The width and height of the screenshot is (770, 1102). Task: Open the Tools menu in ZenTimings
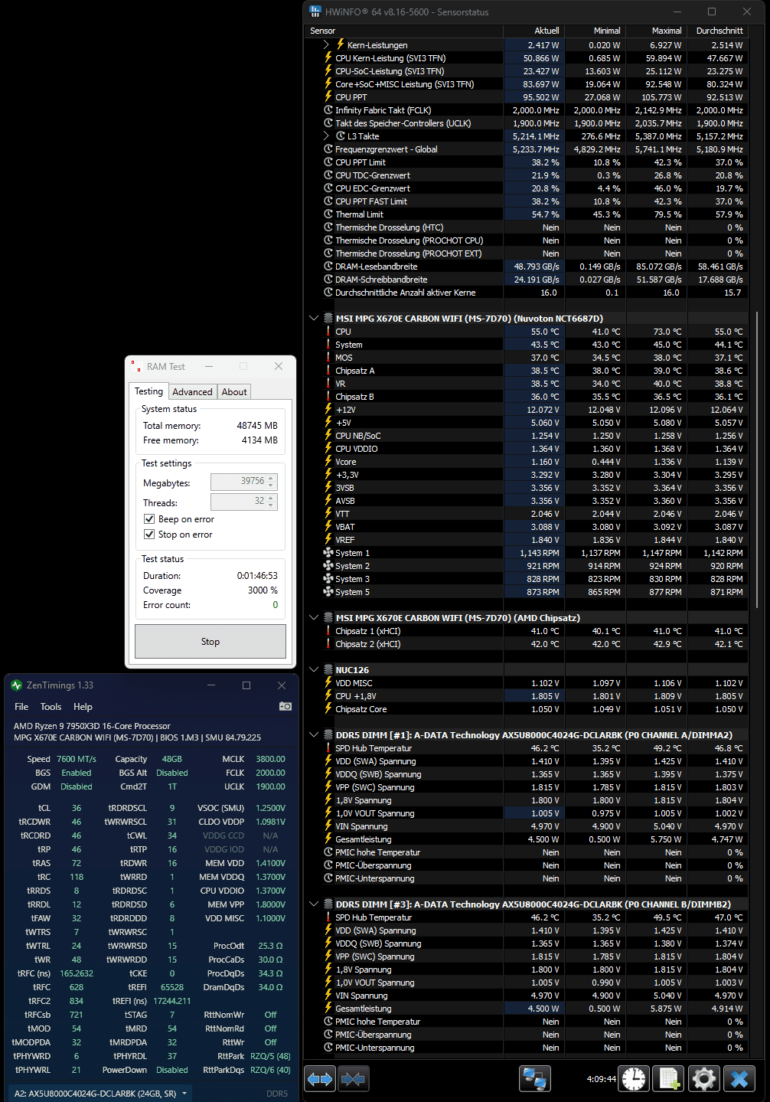51,707
